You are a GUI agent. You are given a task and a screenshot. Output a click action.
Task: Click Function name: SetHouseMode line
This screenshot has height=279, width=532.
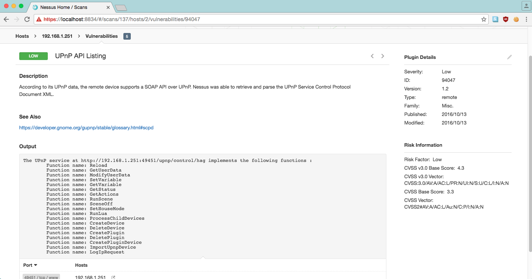(x=85, y=209)
